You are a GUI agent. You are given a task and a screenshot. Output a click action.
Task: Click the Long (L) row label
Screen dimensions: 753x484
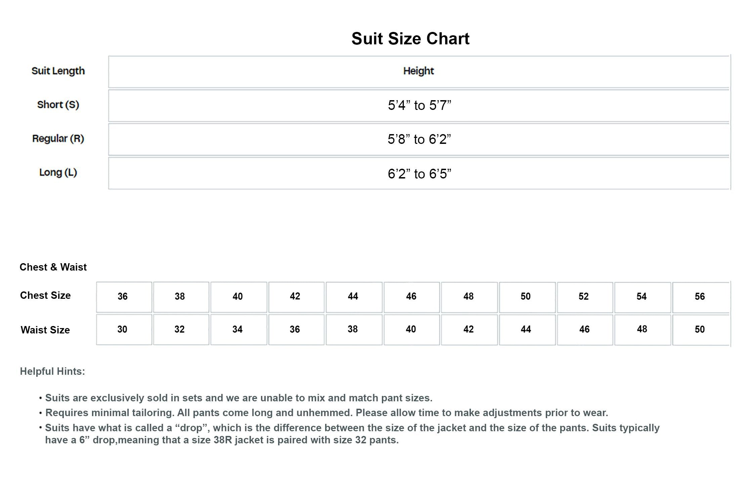pyautogui.click(x=58, y=172)
